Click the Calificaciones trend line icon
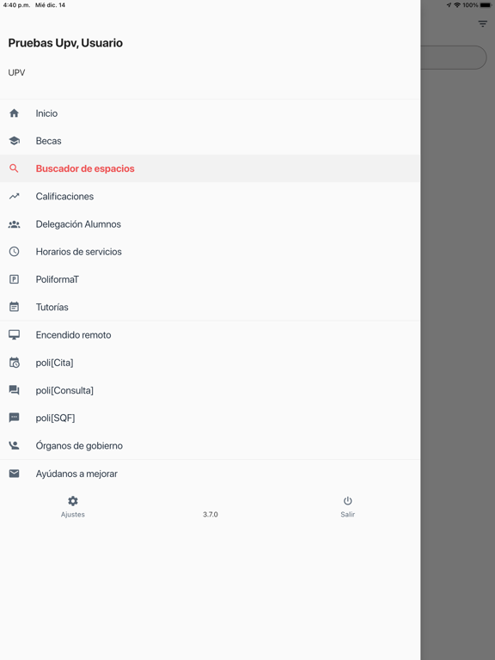The width and height of the screenshot is (495, 660). click(14, 196)
